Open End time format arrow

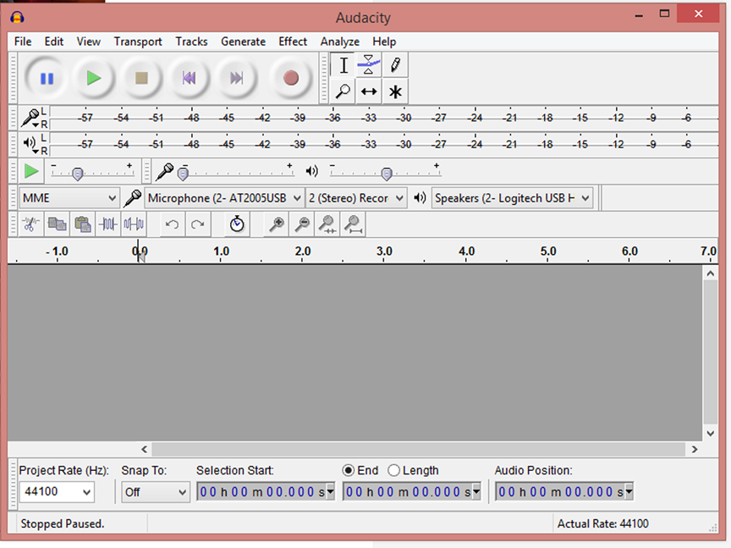(476, 491)
